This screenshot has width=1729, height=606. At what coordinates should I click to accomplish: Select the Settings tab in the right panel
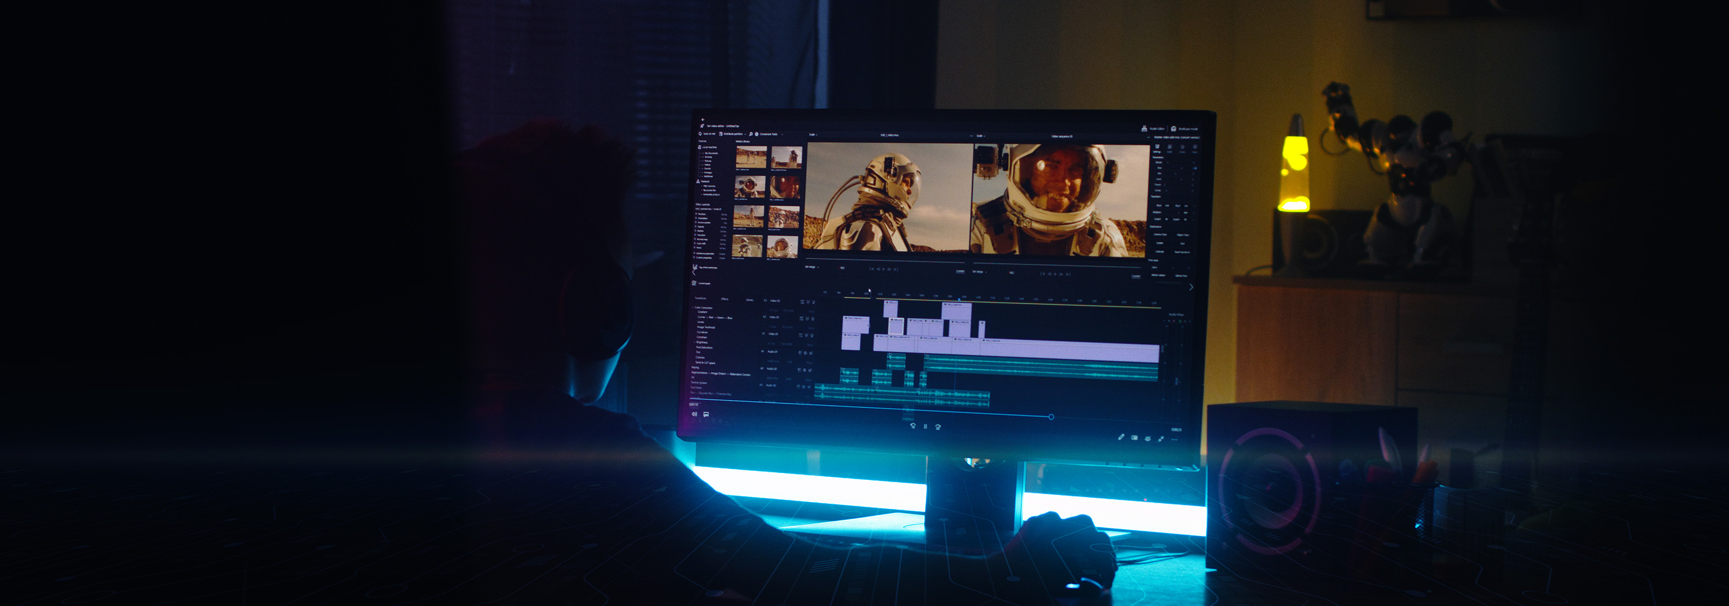pyautogui.click(x=1157, y=149)
